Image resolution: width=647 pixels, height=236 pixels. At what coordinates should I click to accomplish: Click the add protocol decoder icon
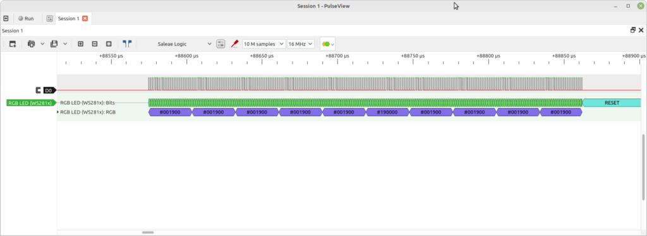click(328, 44)
